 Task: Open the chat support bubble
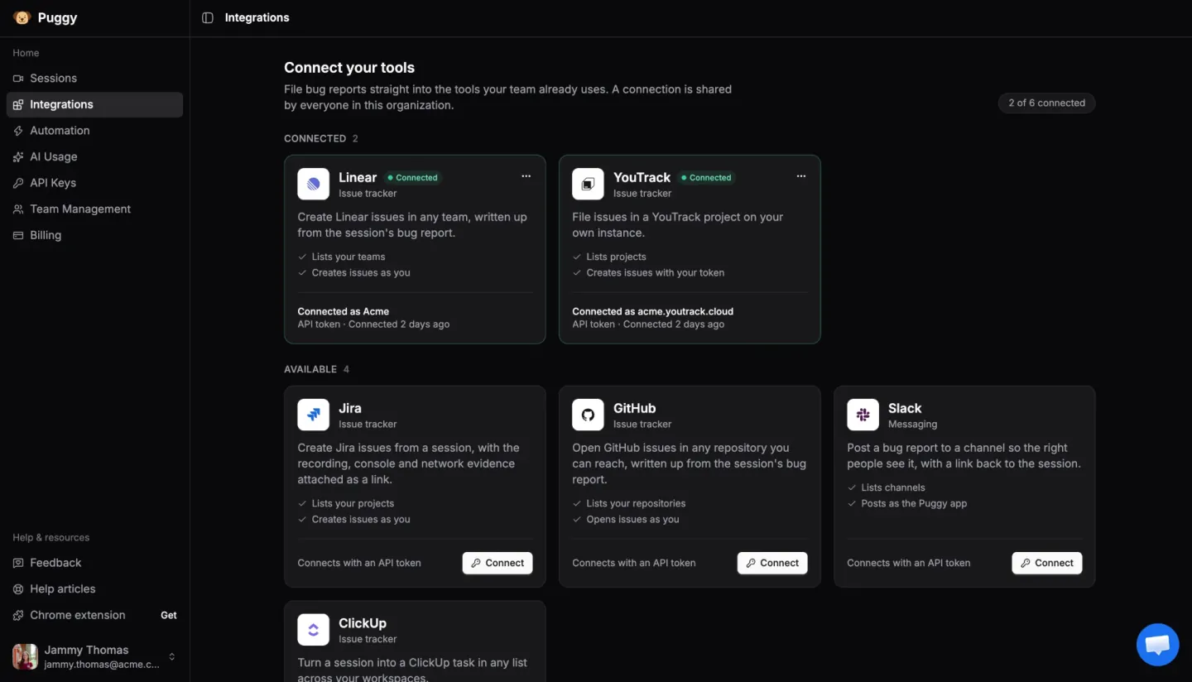click(x=1157, y=644)
